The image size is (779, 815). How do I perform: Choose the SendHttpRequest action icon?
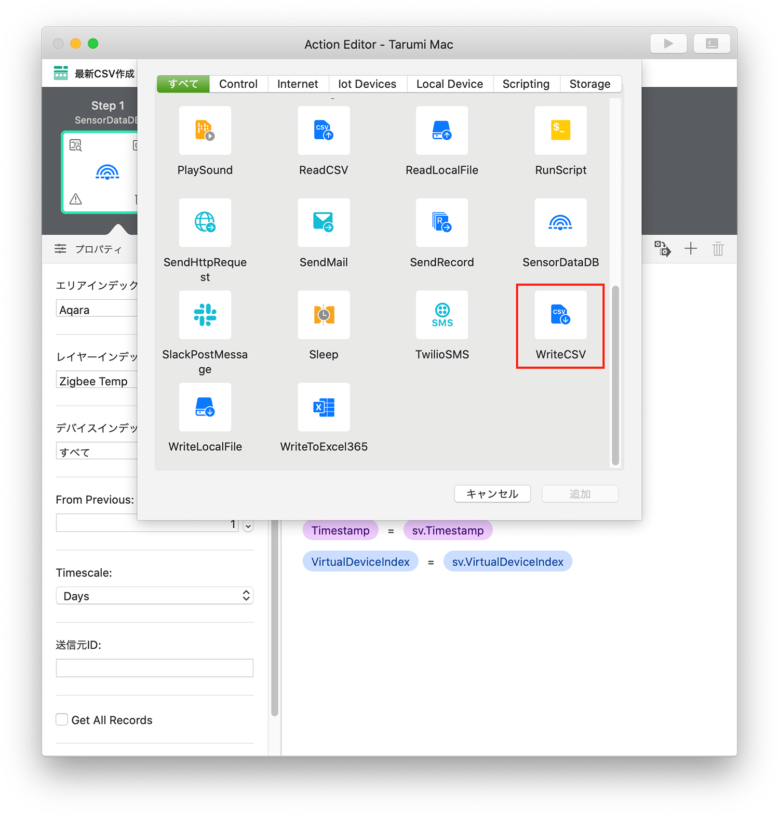pos(205,222)
